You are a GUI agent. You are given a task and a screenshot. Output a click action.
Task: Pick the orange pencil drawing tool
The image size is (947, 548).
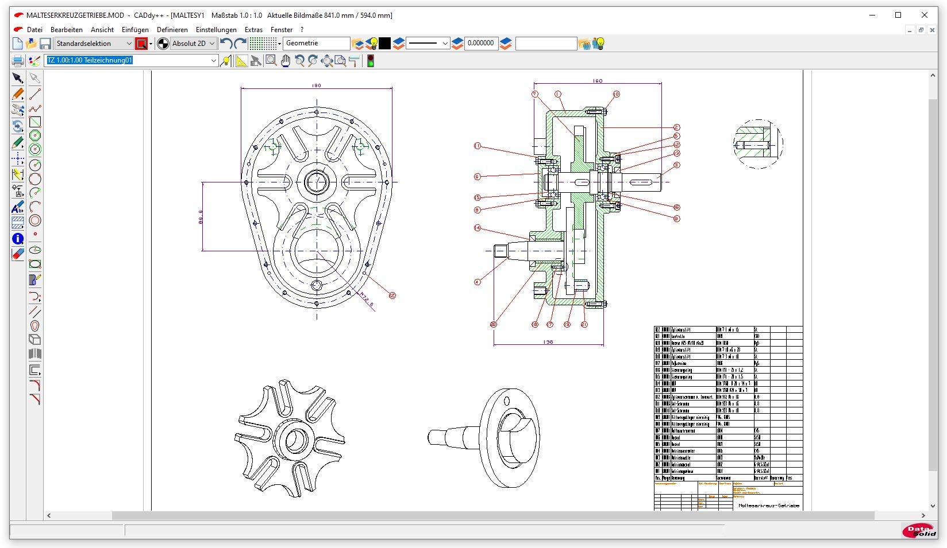click(x=18, y=94)
